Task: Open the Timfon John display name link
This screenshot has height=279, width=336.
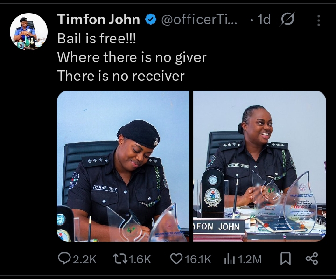Action: pyautogui.click(x=98, y=19)
